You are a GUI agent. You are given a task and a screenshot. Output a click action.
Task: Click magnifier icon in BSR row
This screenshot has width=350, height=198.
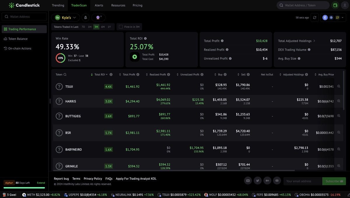[339, 132]
